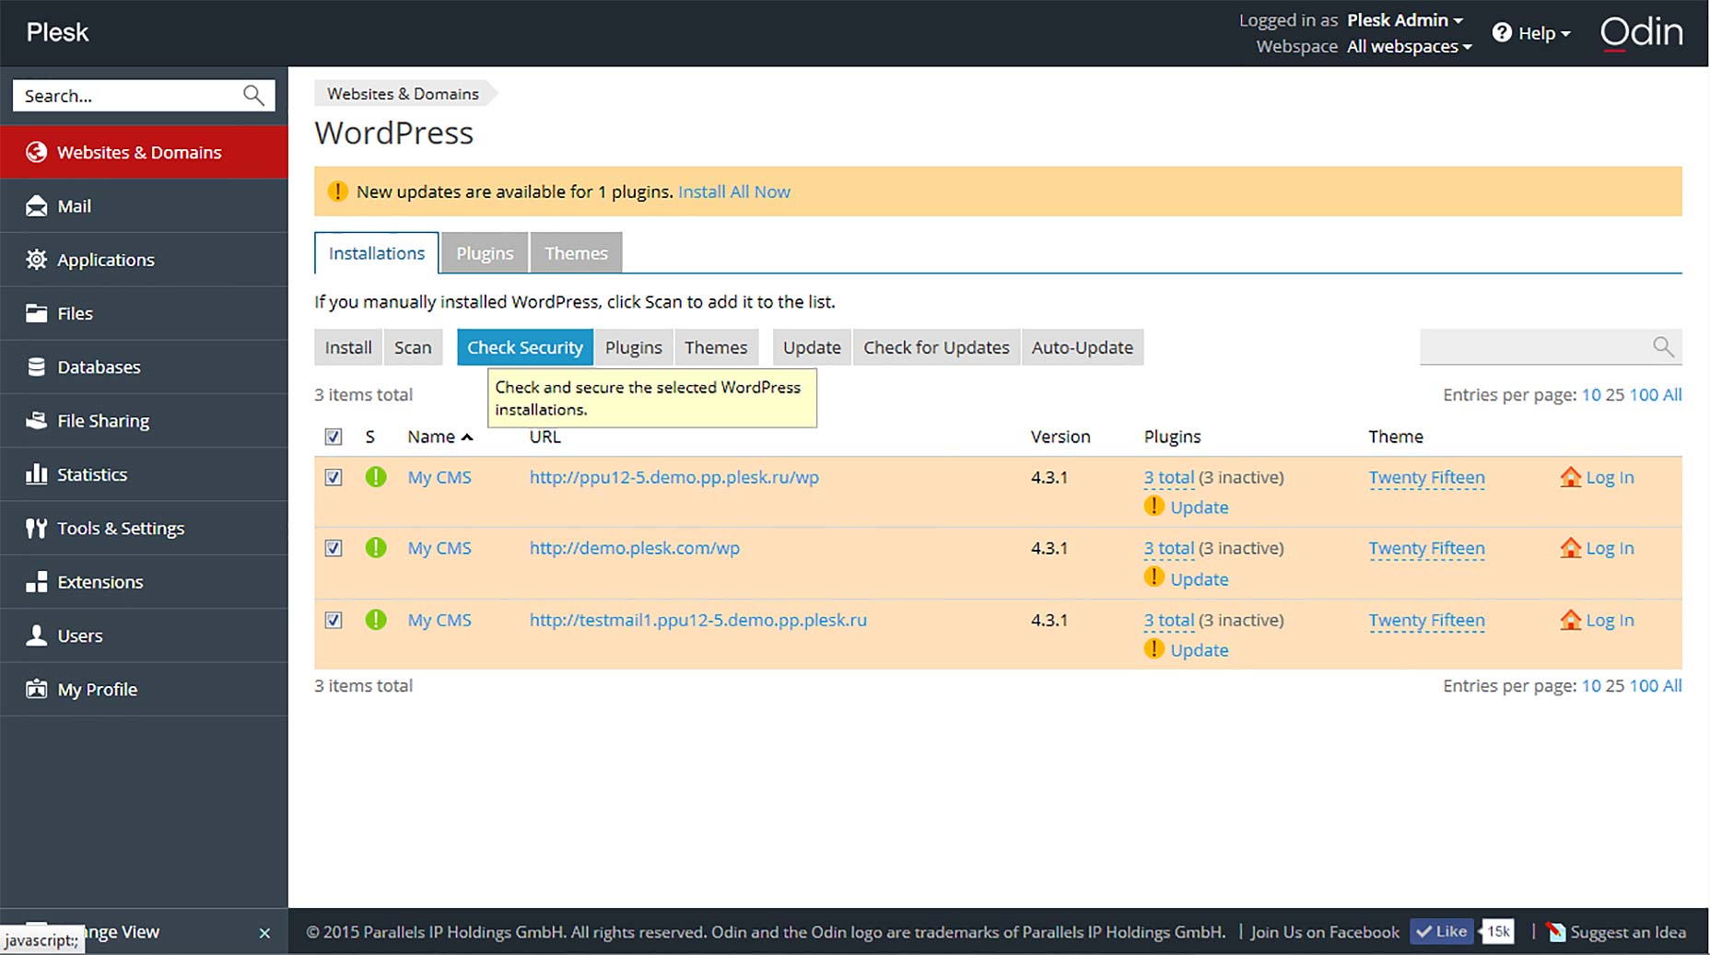The image size is (1710, 955).
Task: Open Websites & Domains in sidebar menu
Action: tap(144, 152)
